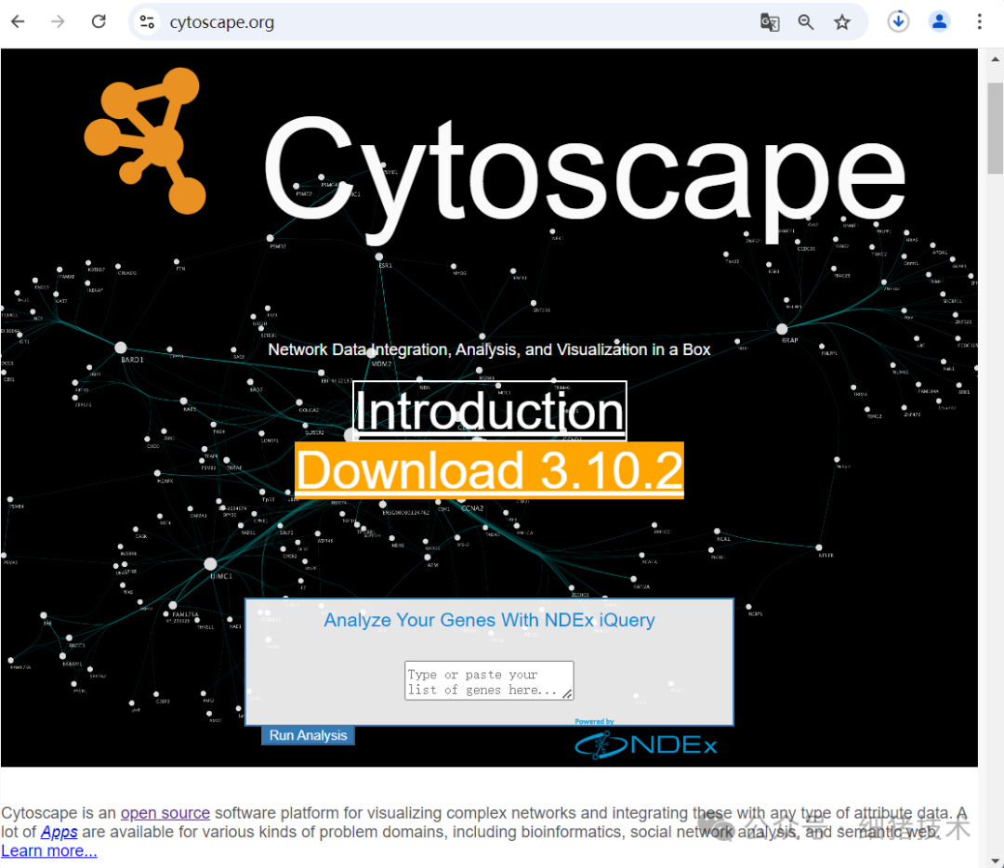
Task: Open Google Translate icon in address bar
Action: (x=770, y=21)
